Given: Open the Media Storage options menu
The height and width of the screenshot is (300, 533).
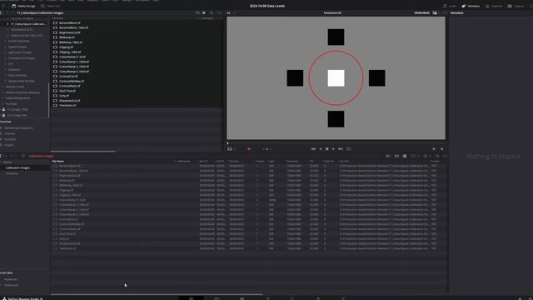Looking at the screenshot, I should click(x=219, y=13).
